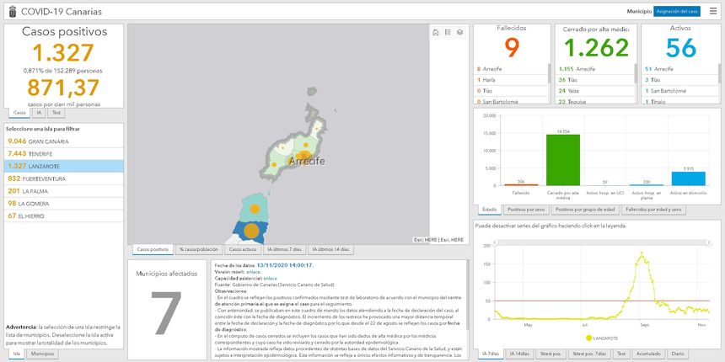Click the Arrecife bubble on map
Image resolution: width=725 pixels, height=362 pixels.
(x=303, y=156)
